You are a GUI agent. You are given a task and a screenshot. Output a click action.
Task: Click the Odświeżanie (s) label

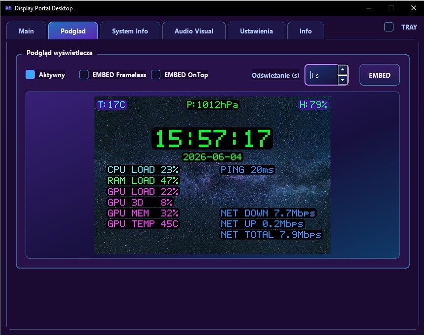point(275,75)
